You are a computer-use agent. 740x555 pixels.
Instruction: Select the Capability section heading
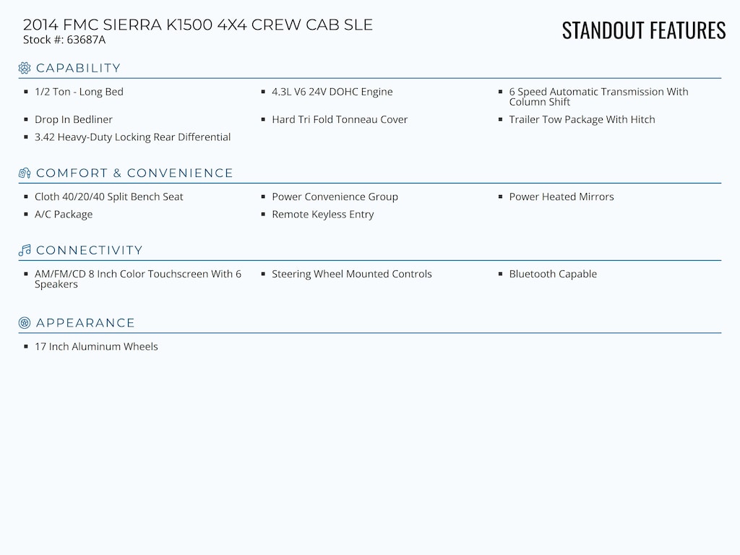[78, 68]
